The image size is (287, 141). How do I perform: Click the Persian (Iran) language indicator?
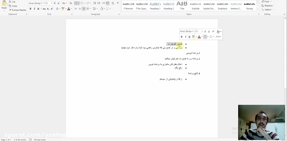coord(40,140)
